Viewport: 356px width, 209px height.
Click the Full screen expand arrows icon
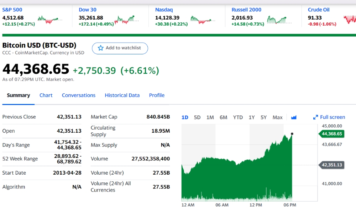pyautogui.click(x=315, y=117)
